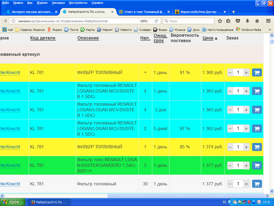This screenshot has width=274, height=206.
Task: Decrease quantity for the 30-in-stock row
Action: [x=230, y=184]
